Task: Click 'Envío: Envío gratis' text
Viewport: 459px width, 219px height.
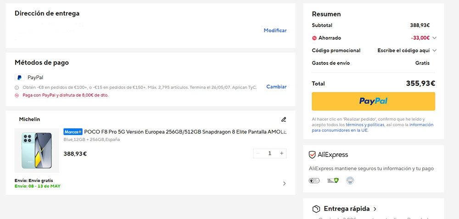Action: [34, 181]
